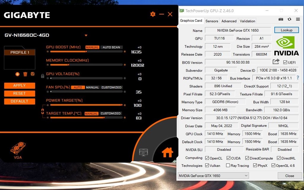Decrease Fan Speed with minus icon
This screenshot has width=304, height=190.
pos(48,92)
